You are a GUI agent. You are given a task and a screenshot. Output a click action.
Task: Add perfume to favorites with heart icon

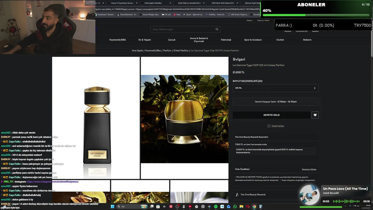[x=315, y=115]
